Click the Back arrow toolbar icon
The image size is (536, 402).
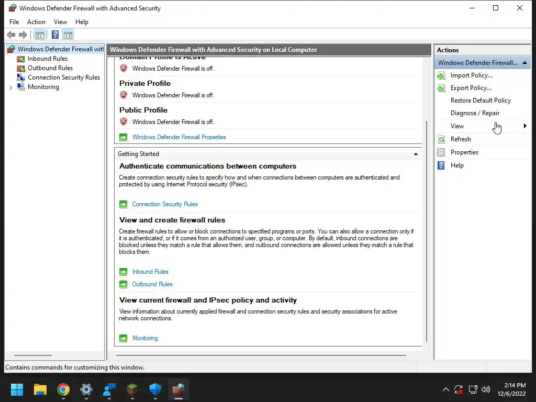(x=11, y=35)
